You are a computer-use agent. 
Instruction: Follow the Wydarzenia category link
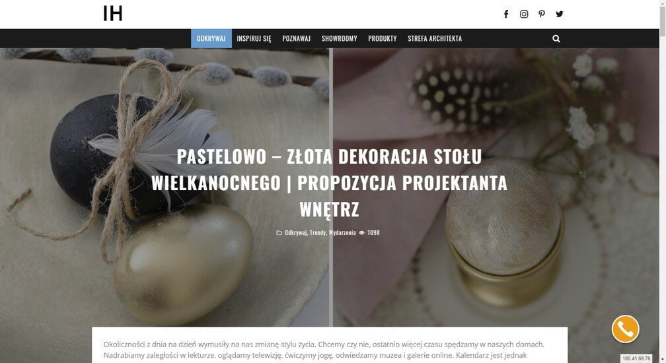point(342,233)
